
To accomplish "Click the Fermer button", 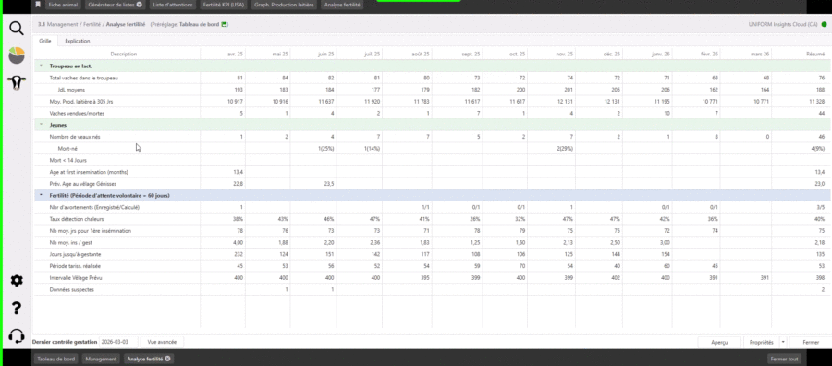I will (810, 343).
